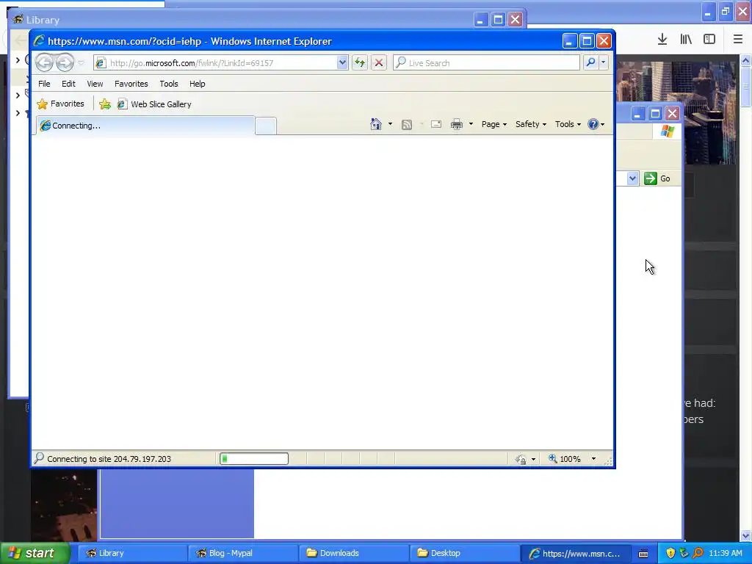
Task: Click the IE page icon in title bar
Action: tap(39, 41)
